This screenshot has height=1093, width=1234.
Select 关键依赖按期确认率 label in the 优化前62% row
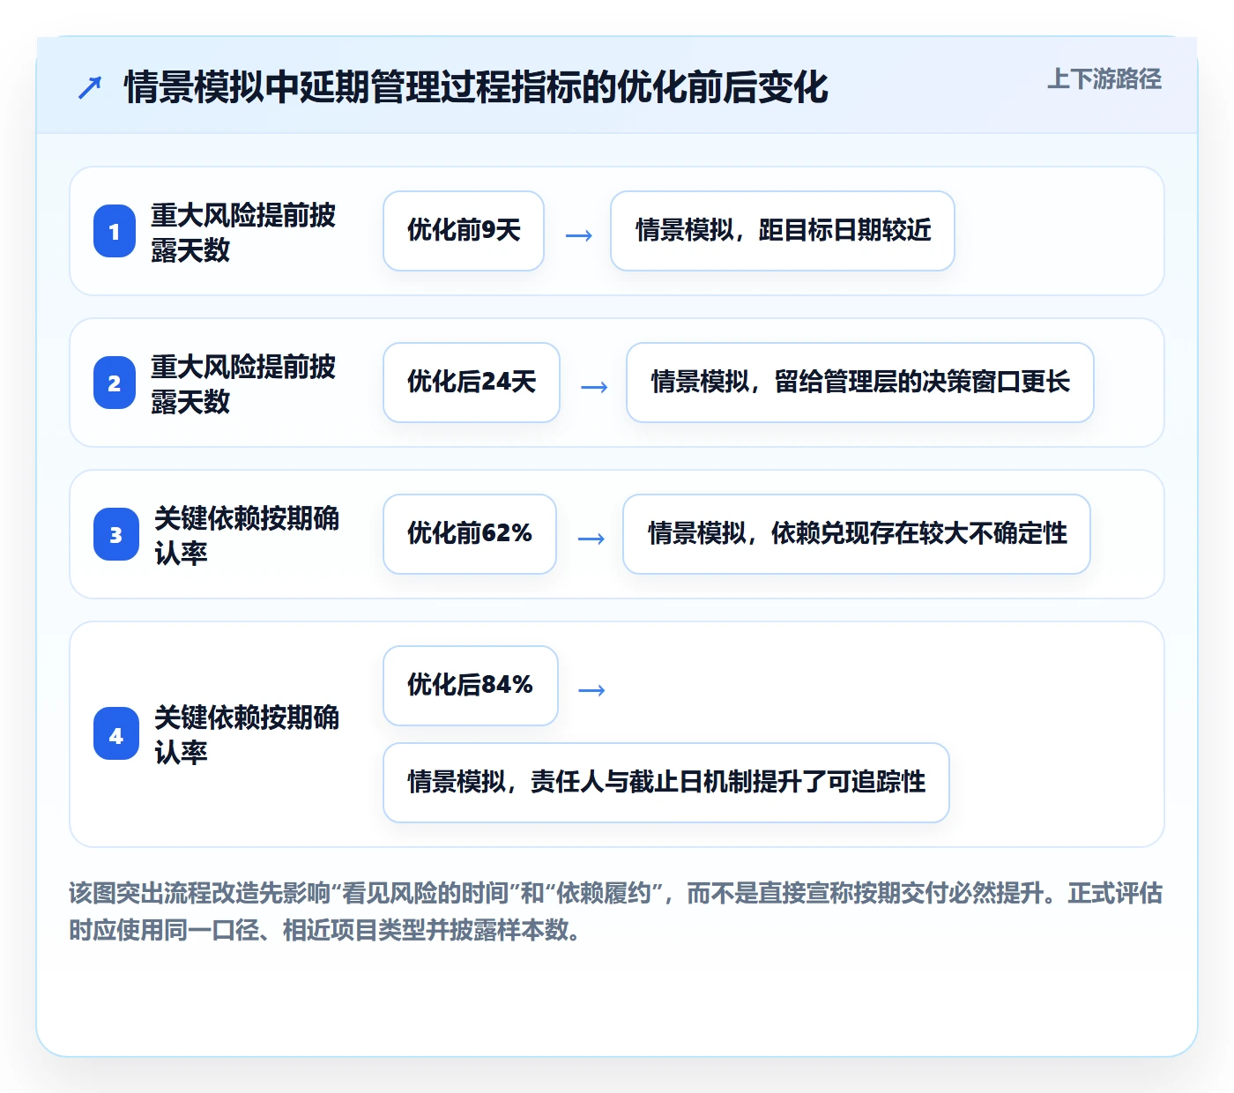coord(247,535)
